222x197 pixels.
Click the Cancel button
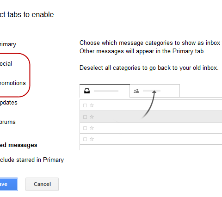pyautogui.click(x=42, y=184)
